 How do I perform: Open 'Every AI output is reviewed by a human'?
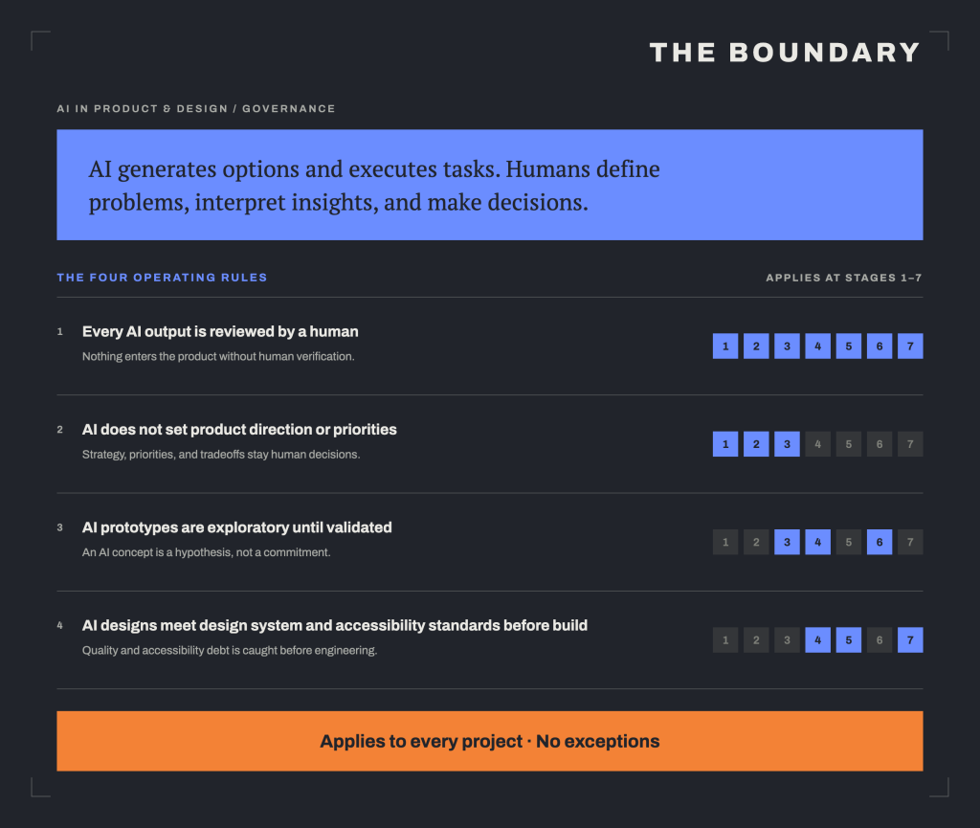pos(220,332)
